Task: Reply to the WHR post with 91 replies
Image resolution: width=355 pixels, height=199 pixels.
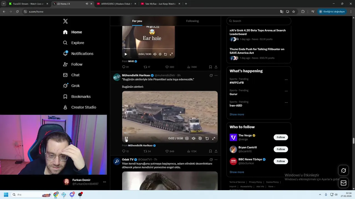Action: click(125, 67)
